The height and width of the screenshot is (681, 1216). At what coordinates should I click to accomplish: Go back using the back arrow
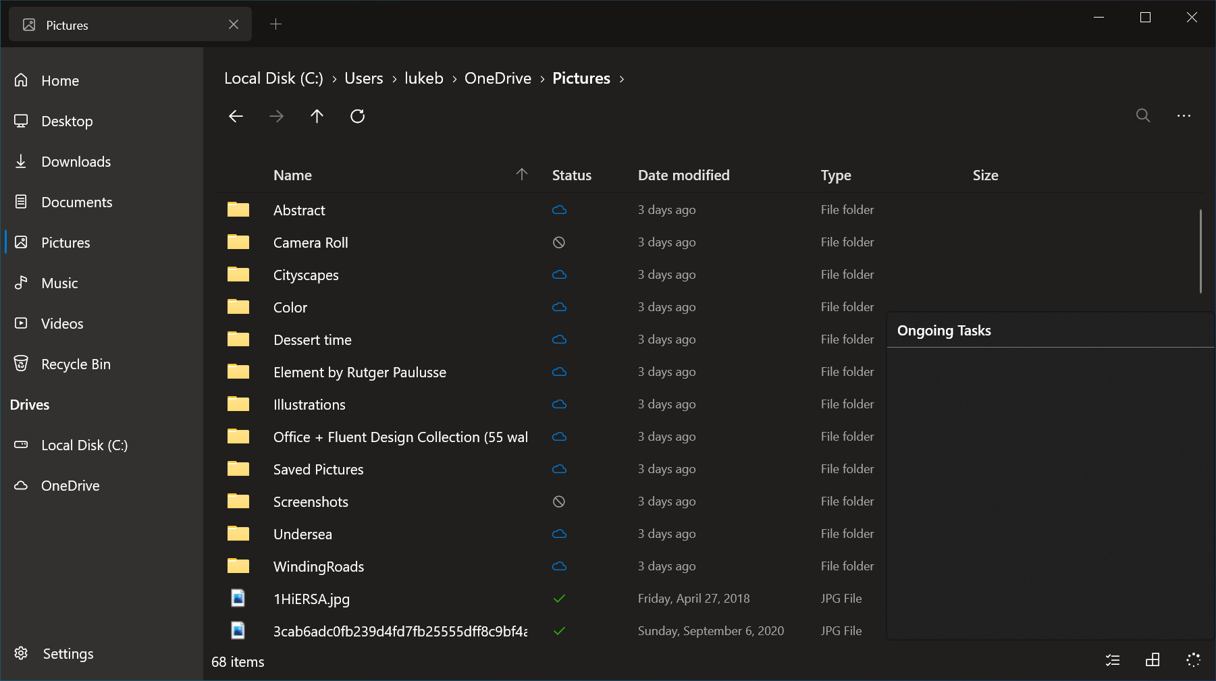(x=236, y=116)
